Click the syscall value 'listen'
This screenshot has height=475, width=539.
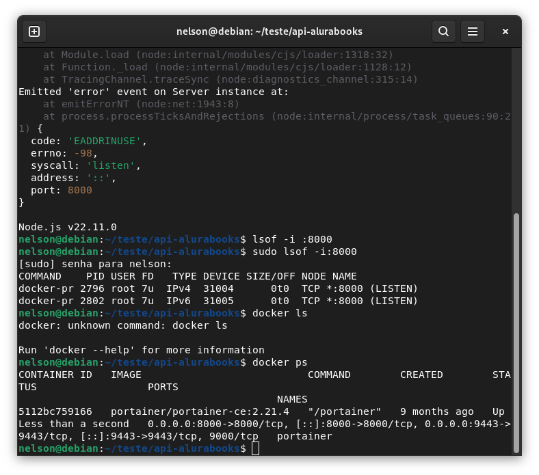(111, 165)
